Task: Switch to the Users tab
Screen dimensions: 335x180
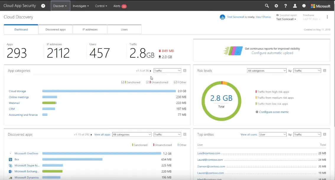Action: pyautogui.click(x=124, y=29)
